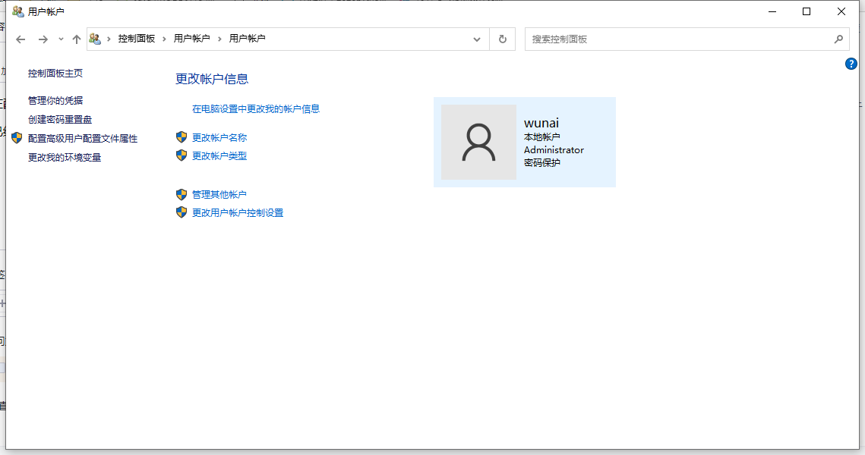
Task: Expand chevron after 控制面板 in breadcrumb
Action: [164, 39]
